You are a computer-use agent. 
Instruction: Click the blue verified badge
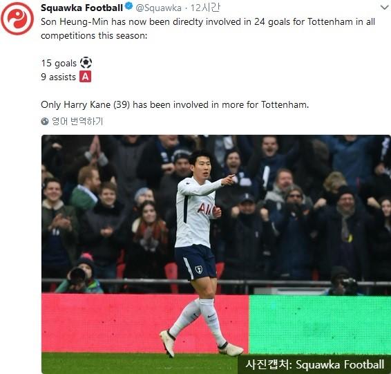click(x=129, y=6)
